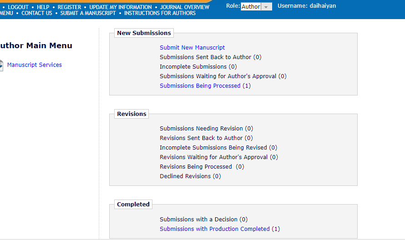This screenshot has height=240, width=405.
Task: Select Submissions Needing Revision (0)
Action: pos(207,129)
